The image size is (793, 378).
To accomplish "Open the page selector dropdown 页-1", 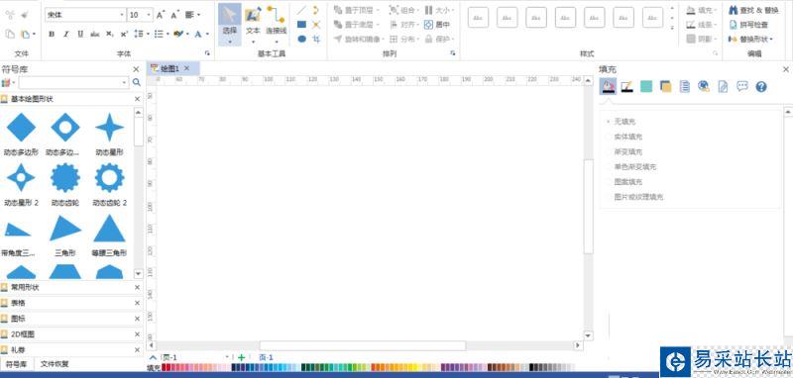I will coord(227,357).
